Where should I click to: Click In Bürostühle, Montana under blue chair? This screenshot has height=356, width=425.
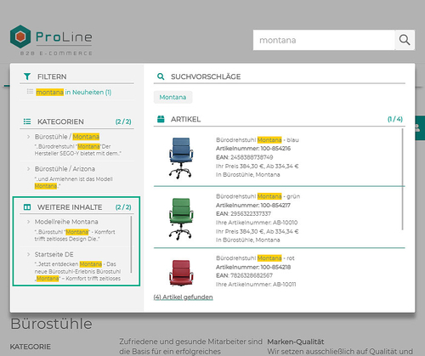point(248,175)
